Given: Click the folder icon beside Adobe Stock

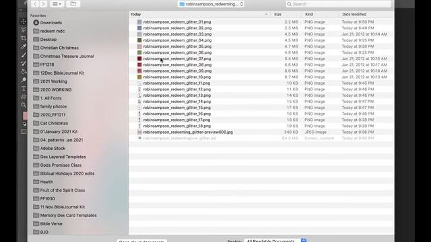Looking at the screenshot, I should [36, 148].
